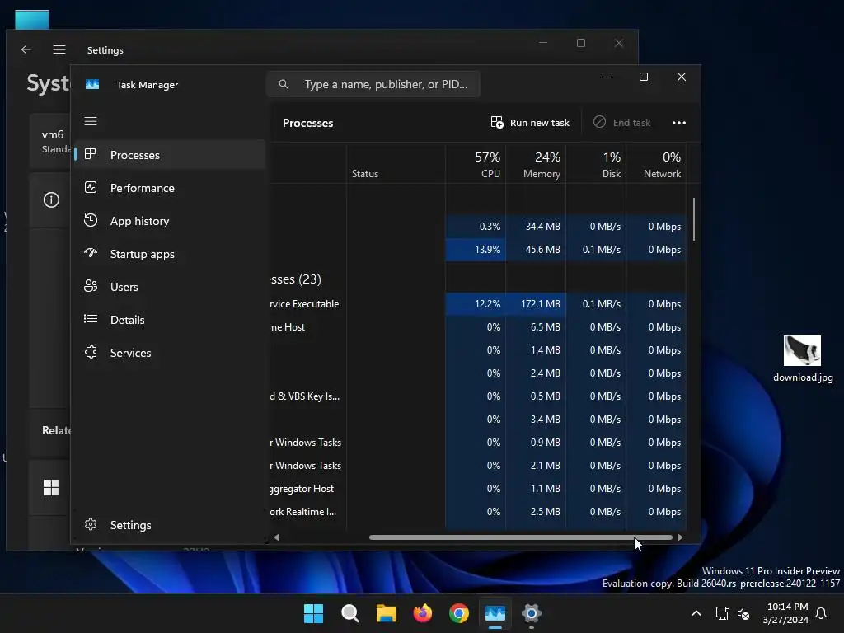Open the download.jpg desktop file
This screenshot has width=844, height=633.
803,359
